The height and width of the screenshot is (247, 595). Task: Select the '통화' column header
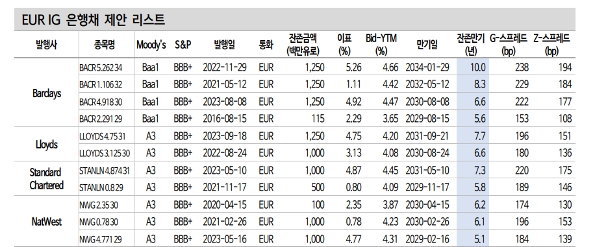[266, 45]
